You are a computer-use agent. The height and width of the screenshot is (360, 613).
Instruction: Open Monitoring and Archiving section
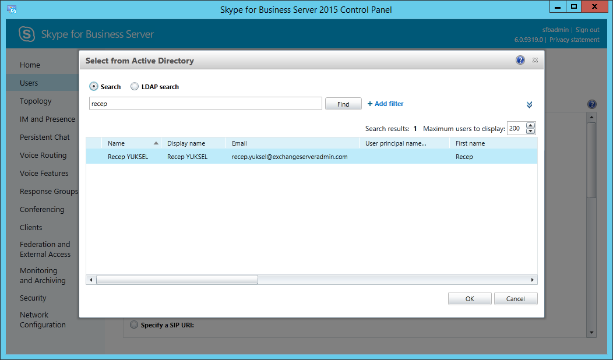click(43, 276)
